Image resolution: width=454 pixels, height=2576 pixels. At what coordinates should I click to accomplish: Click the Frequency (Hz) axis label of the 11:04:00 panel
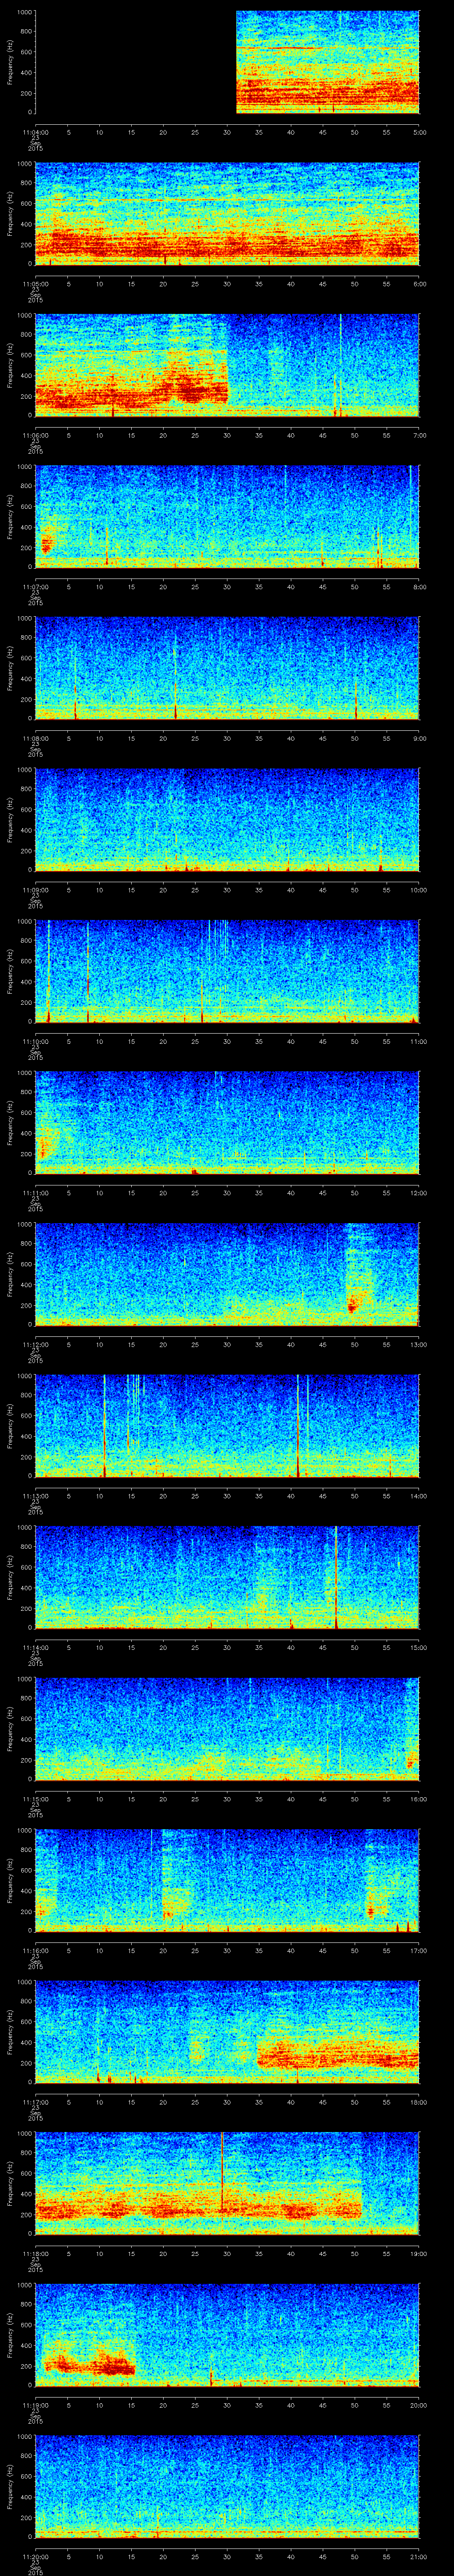[x=10, y=62]
